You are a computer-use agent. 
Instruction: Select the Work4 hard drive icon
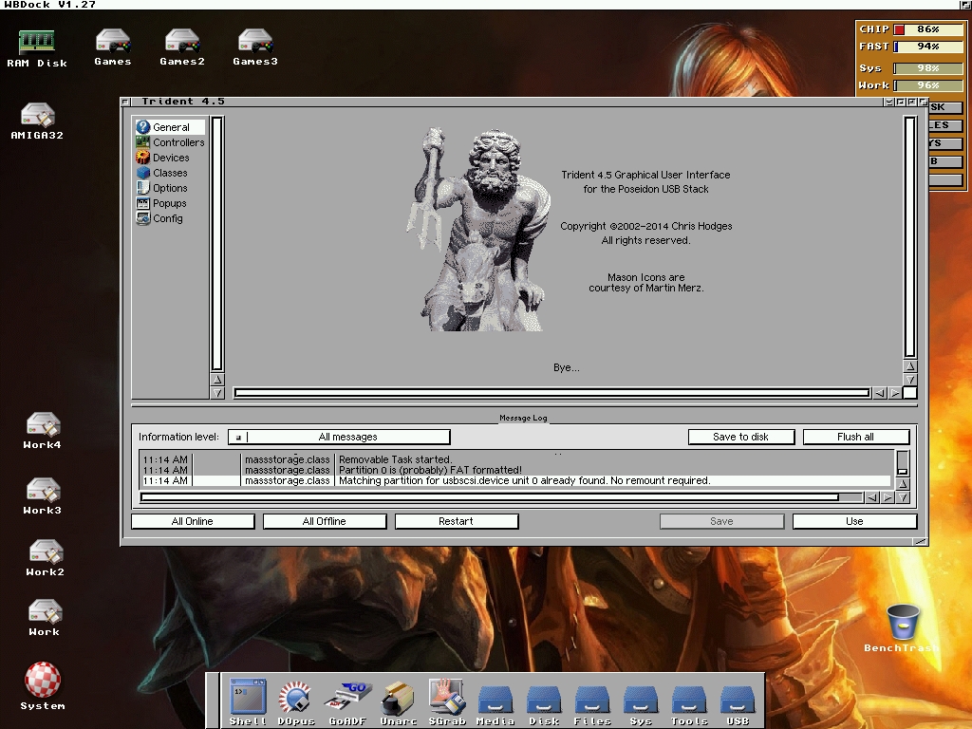click(42, 430)
